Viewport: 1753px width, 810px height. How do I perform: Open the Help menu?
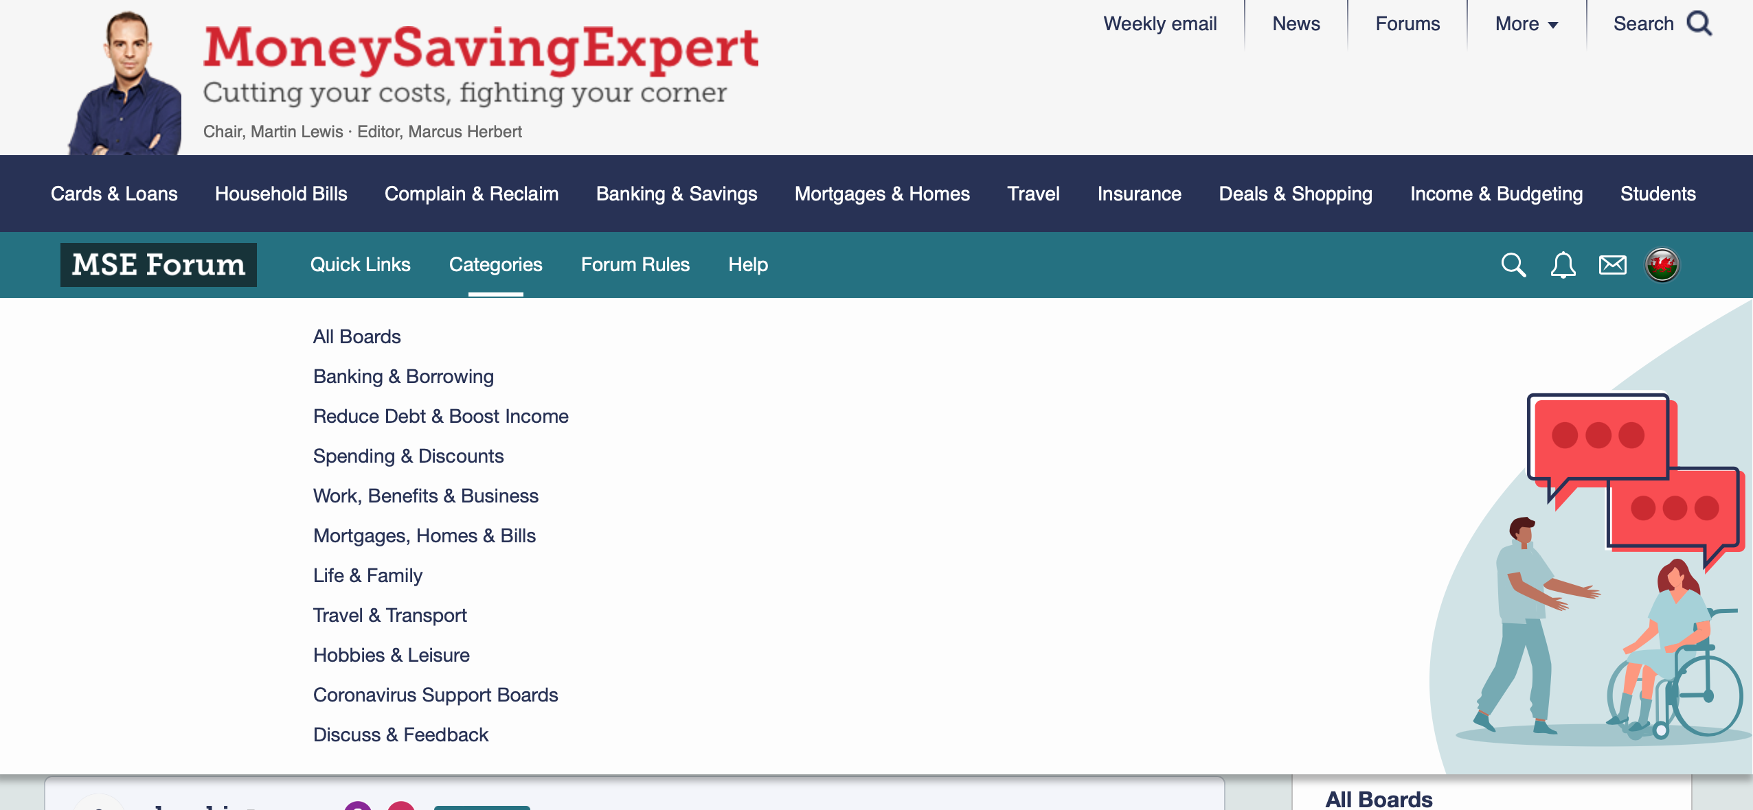pos(748,265)
